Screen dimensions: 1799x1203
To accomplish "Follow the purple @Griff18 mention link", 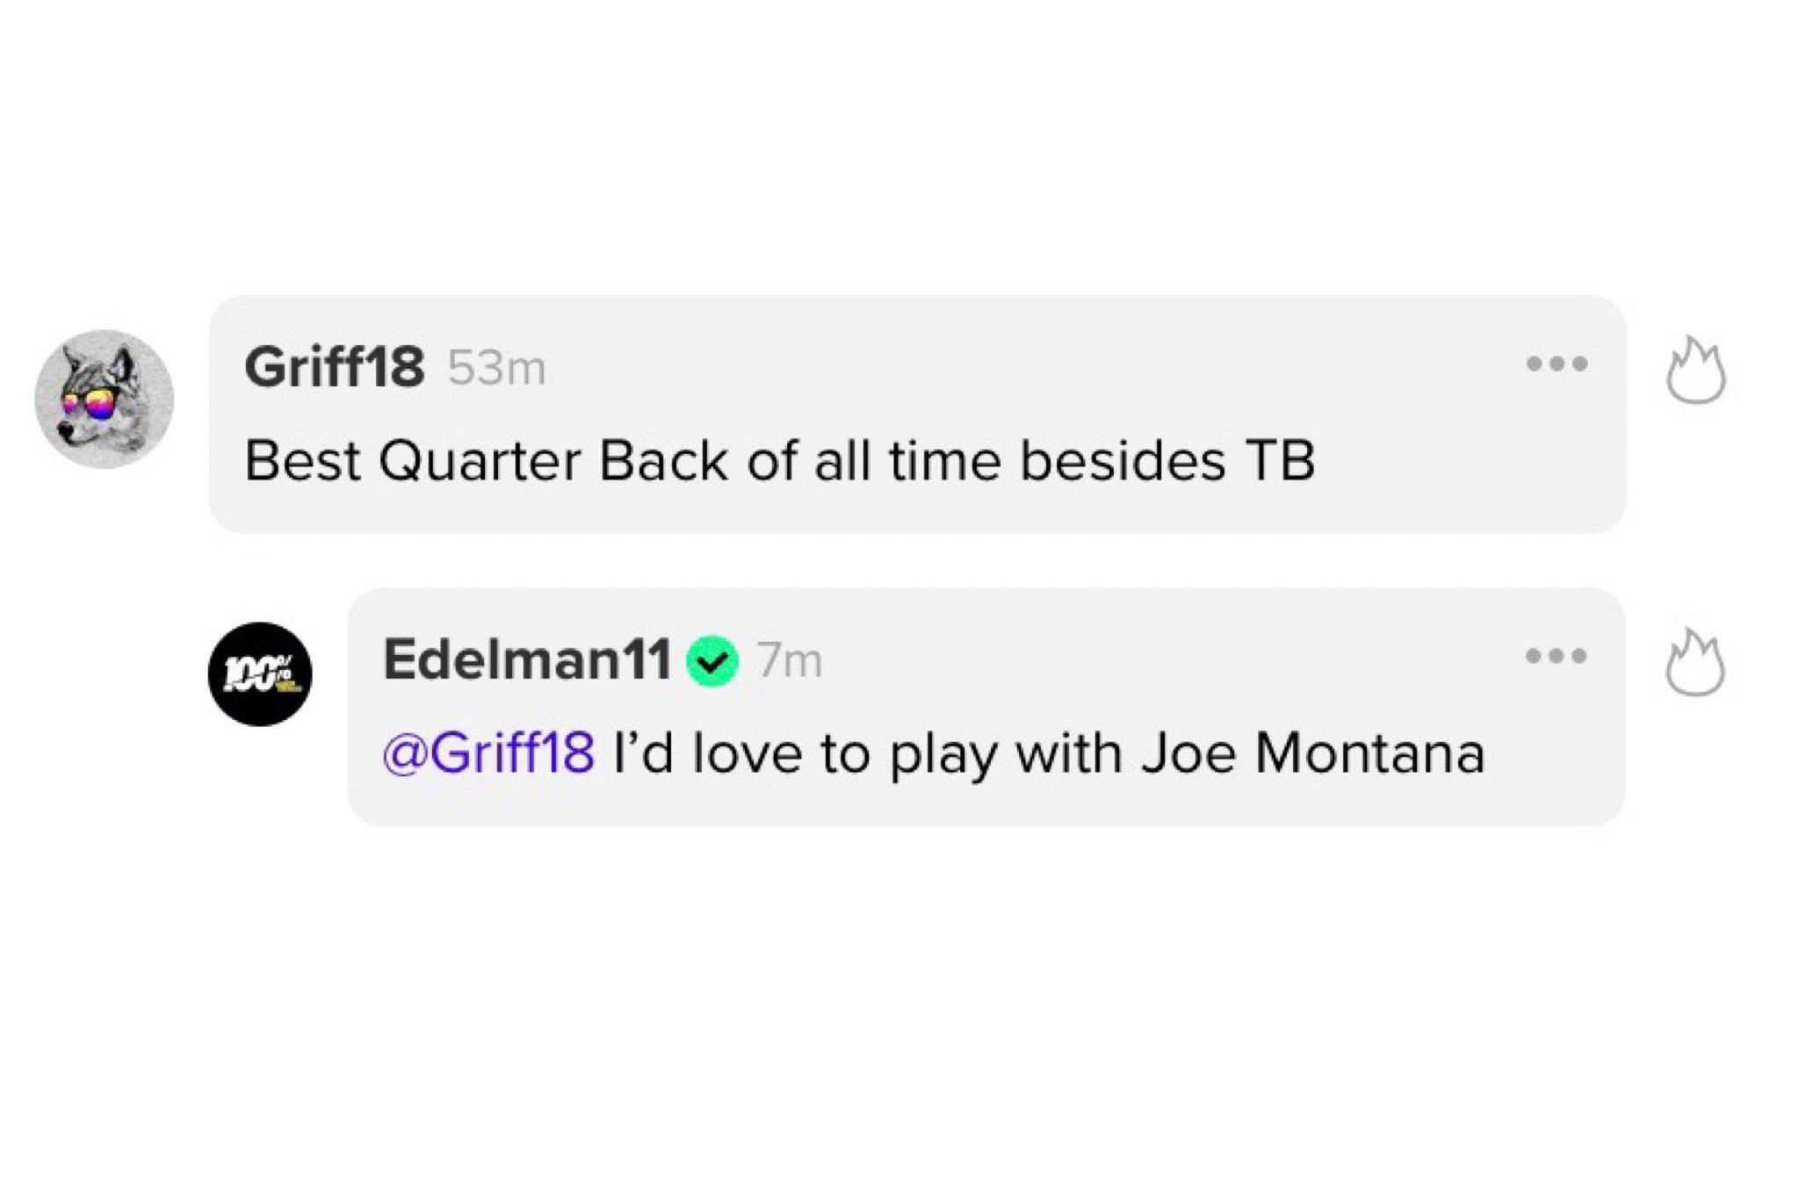I will [x=488, y=754].
